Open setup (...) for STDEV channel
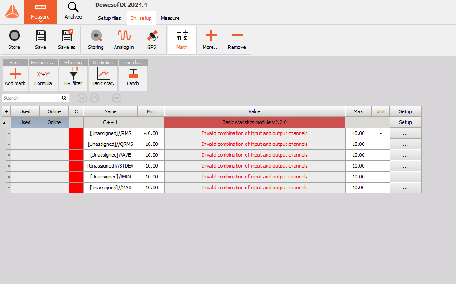This screenshot has height=284, width=456. pos(405,166)
